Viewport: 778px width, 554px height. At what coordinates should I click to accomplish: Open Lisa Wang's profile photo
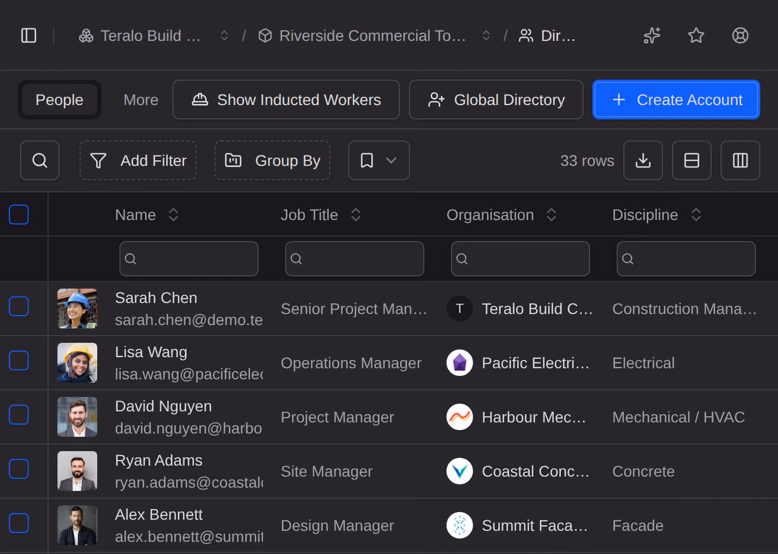point(77,363)
